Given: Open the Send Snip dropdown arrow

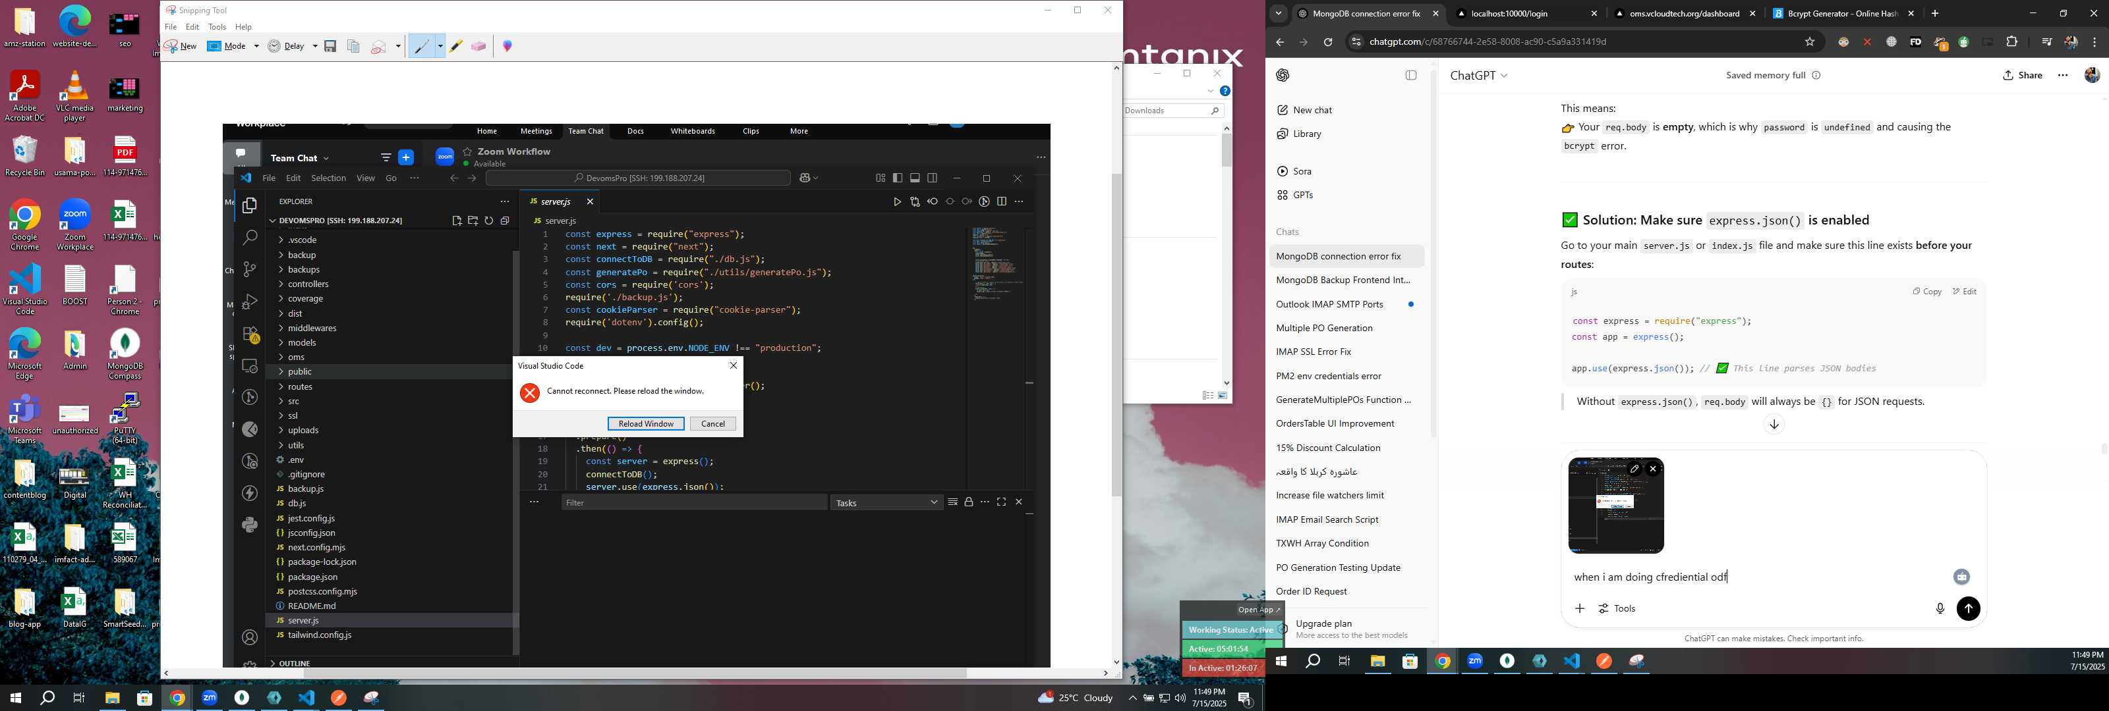Looking at the screenshot, I should click(399, 47).
